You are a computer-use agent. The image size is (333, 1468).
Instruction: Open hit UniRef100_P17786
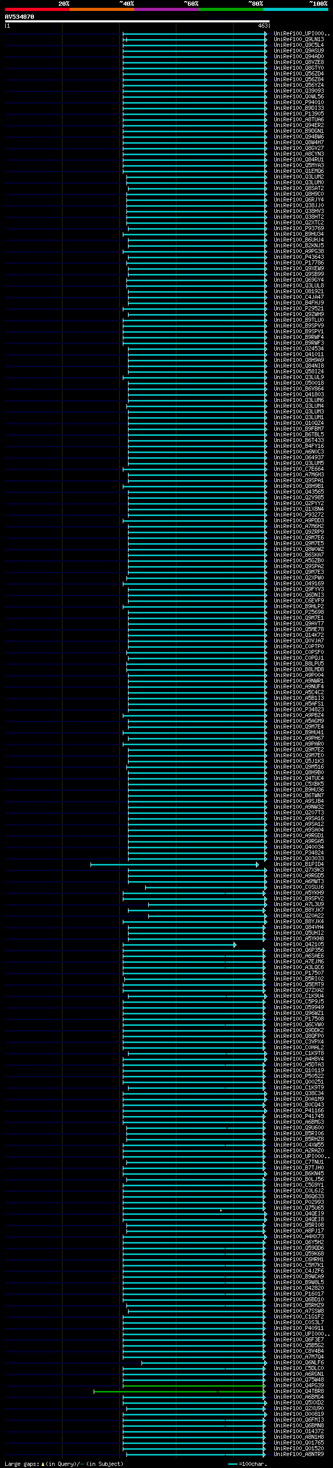pos(299,262)
